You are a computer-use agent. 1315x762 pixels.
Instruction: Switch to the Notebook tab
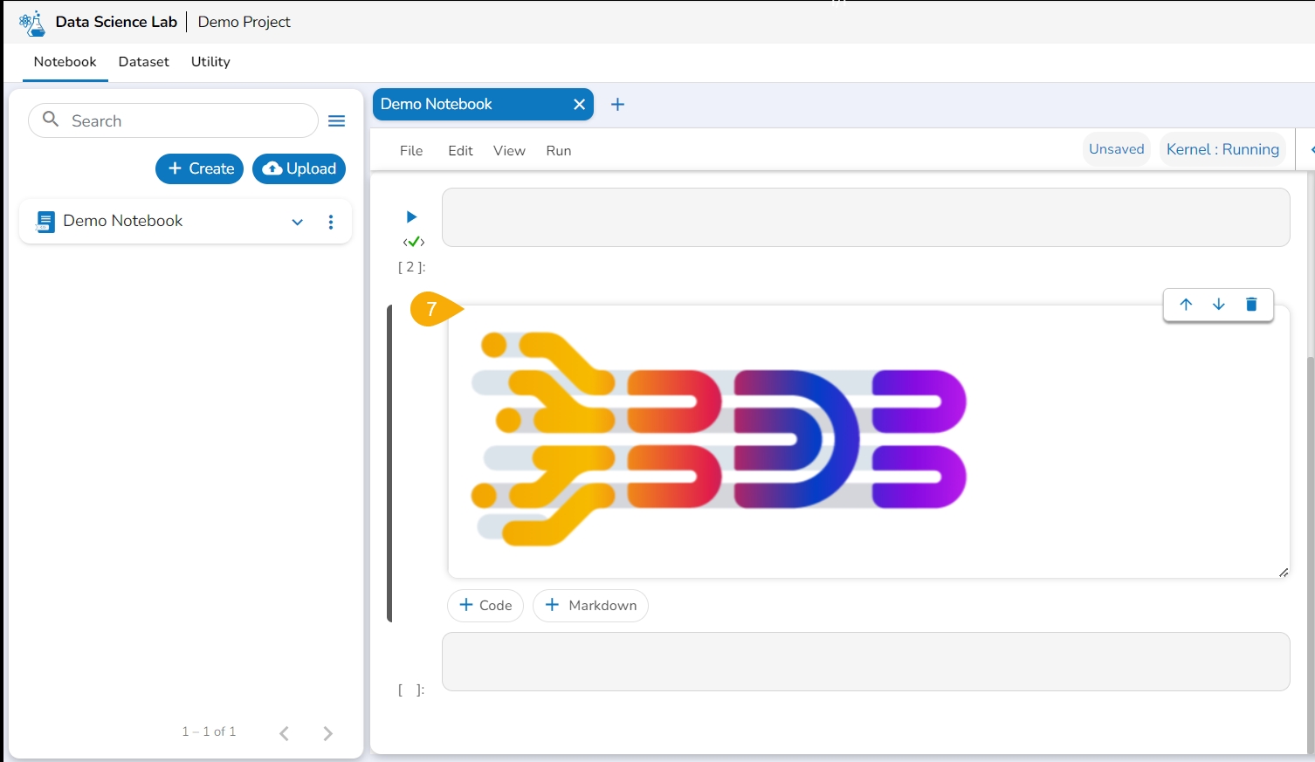pos(65,62)
